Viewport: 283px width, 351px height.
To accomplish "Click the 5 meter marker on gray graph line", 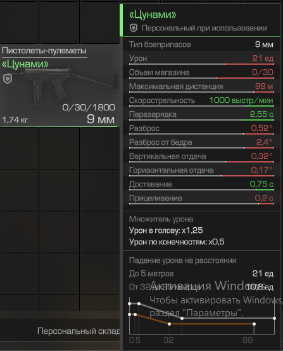I will coord(139,304).
